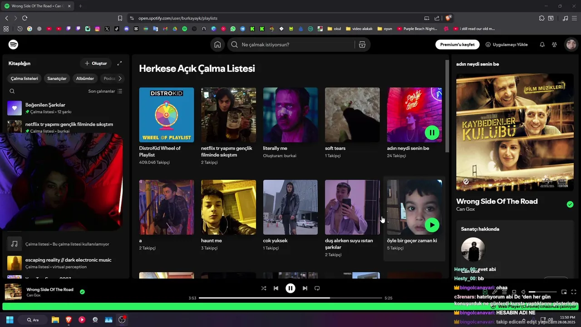Filter library by Çalma listeleri
This screenshot has height=327, width=581.
(25, 79)
